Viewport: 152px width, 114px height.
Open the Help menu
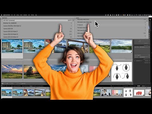[36, 15]
